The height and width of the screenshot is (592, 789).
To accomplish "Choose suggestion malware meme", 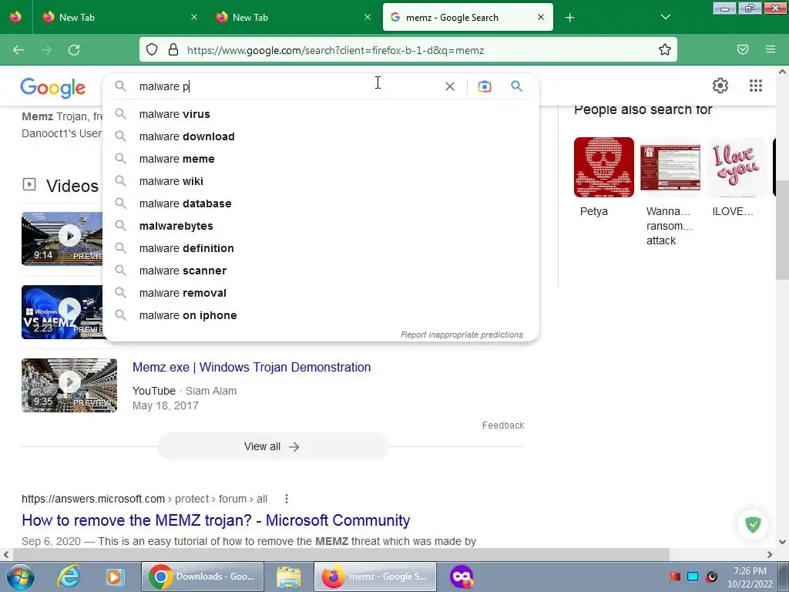I will click(321, 159).
